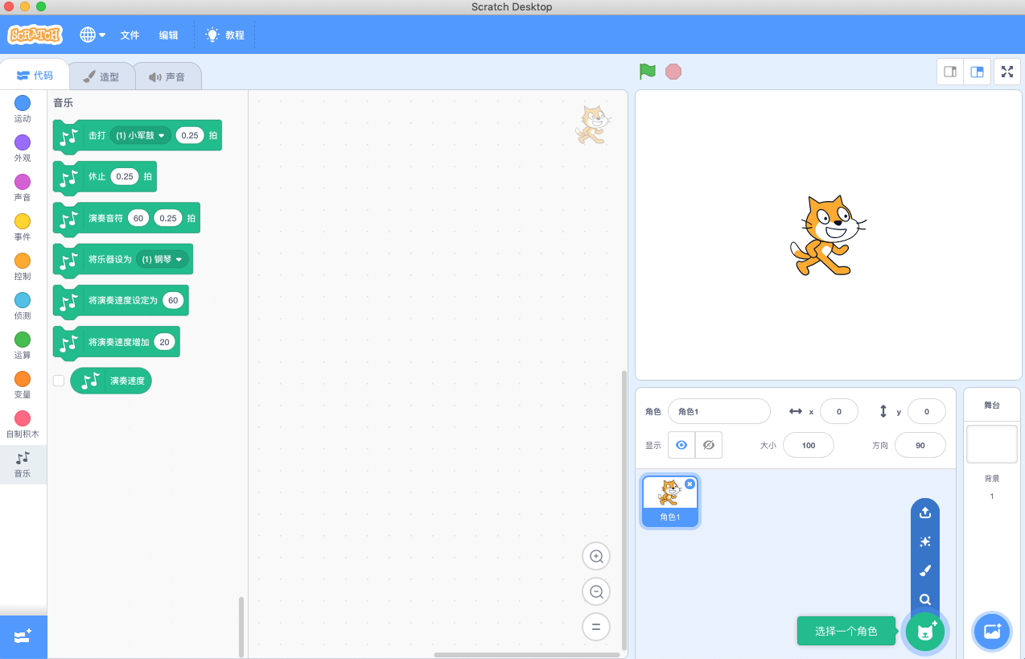The height and width of the screenshot is (659, 1025).
Task: Zoom out the code workspace
Action: (x=596, y=591)
